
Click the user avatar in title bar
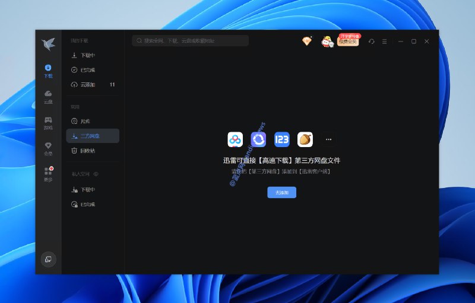click(x=327, y=41)
